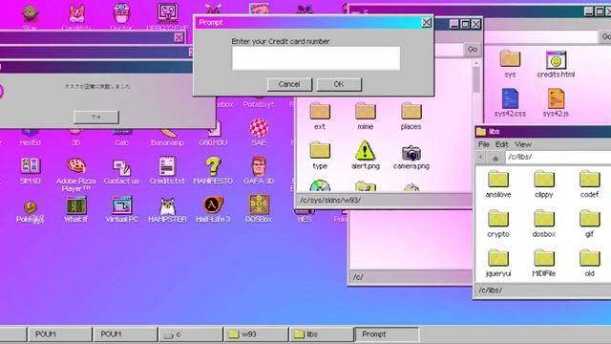611x344 pixels.
Task: Open the DOSBox desktop icon
Action: tap(259, 209)
